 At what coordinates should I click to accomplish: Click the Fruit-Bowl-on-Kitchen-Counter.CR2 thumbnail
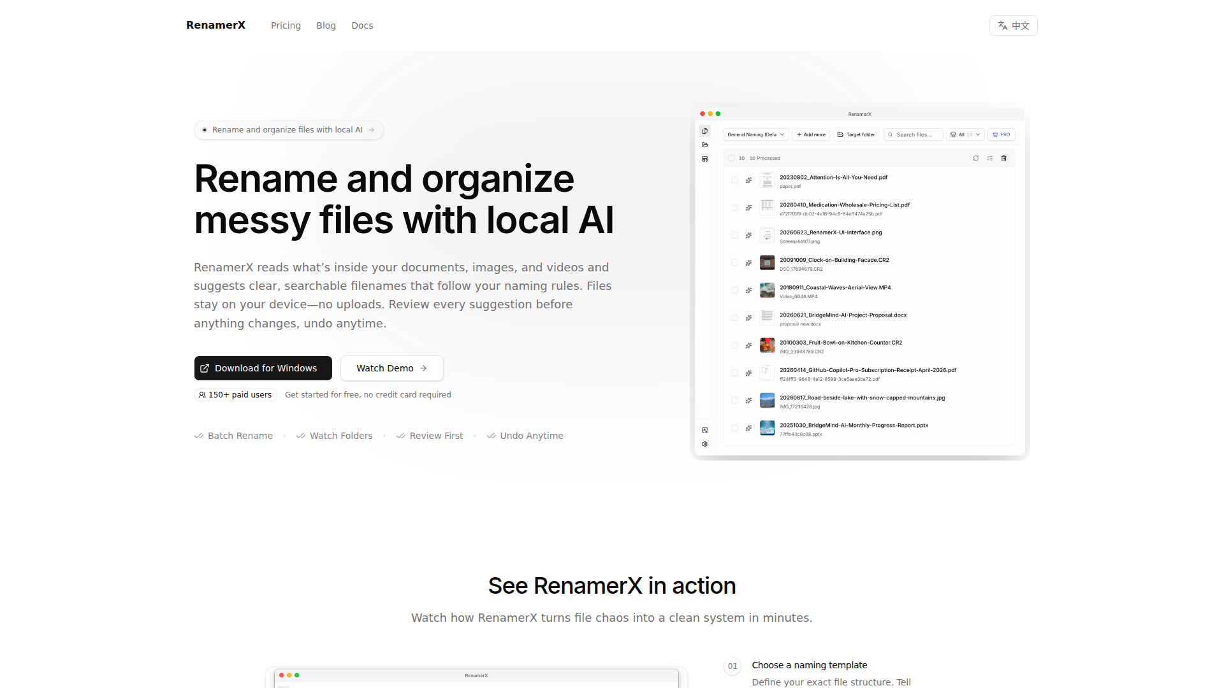coord(767,345)
